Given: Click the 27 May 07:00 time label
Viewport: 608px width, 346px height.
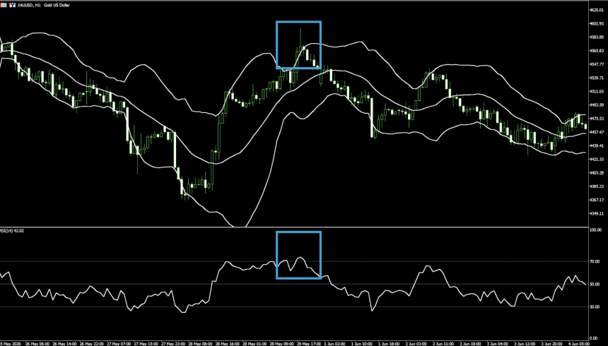Looking at the screenshot, I should point(119,344).
